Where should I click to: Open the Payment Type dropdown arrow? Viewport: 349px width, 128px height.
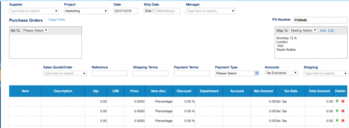point(257,73)
